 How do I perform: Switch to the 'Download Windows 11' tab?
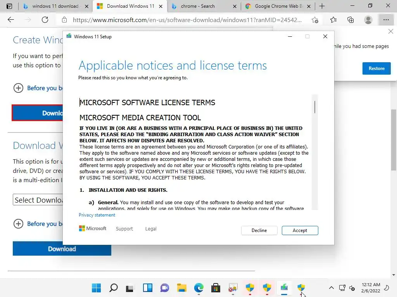130,6
